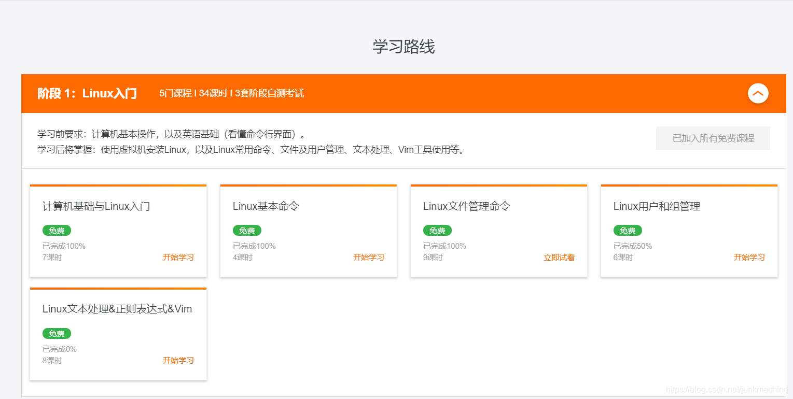
Task: Click 立即试看 on Linux文件管理命令
Action: [x=559, y=256]
